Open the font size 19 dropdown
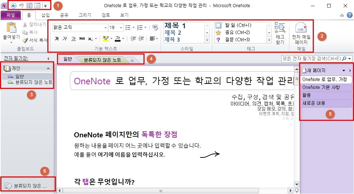Image resolution: width=354 pixels, height=194 pixels. pos(121,28)
